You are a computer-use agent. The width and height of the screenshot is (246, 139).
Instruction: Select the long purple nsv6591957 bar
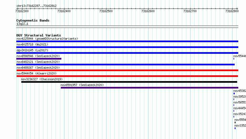150,88
